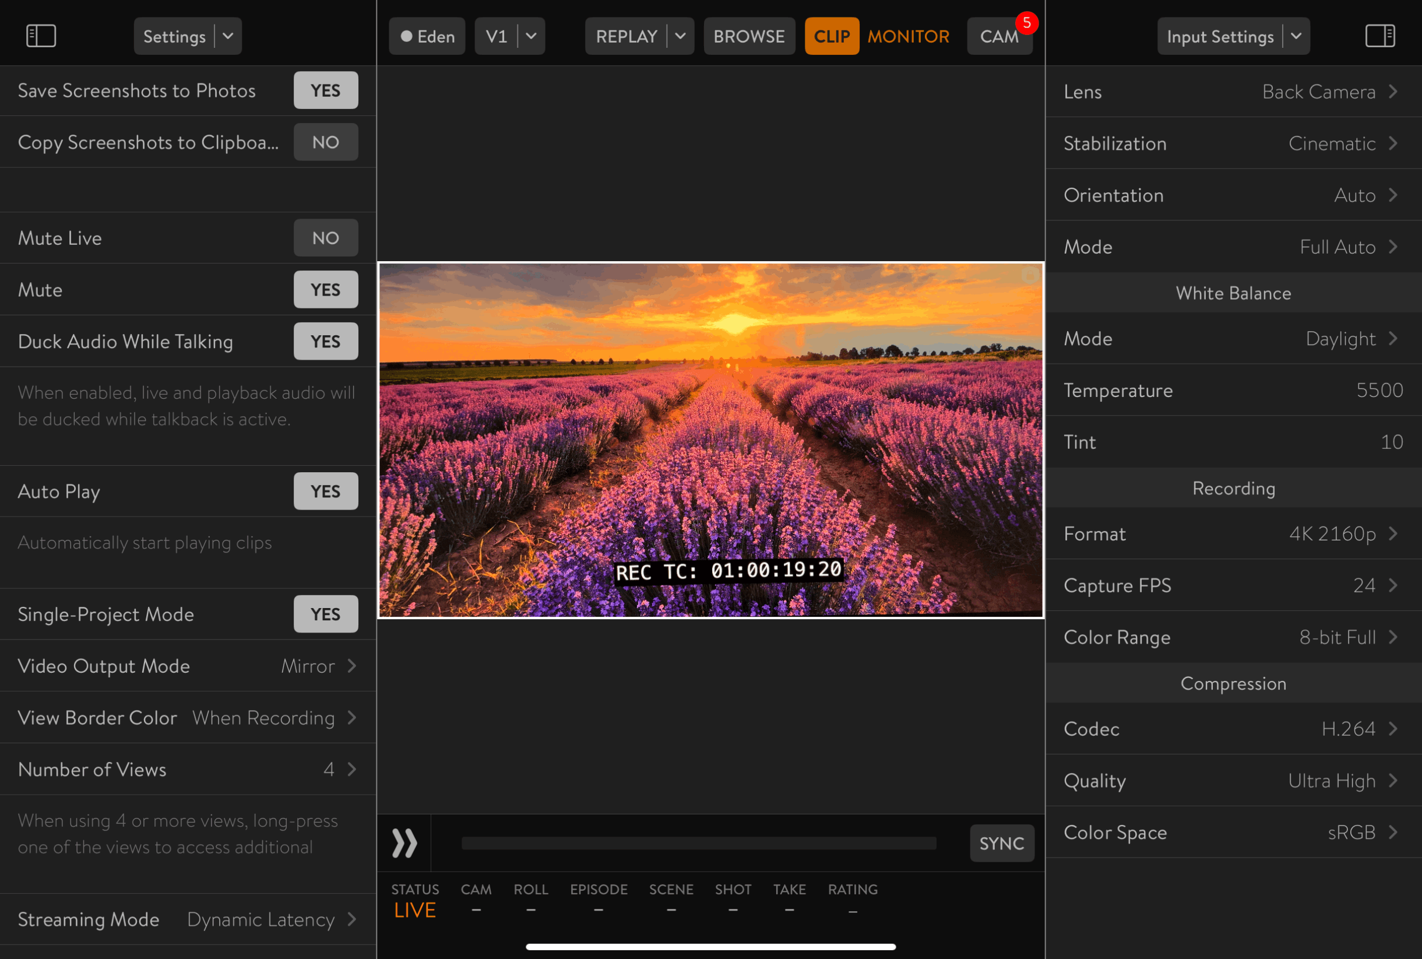Expand the REPLAY dropdown arrow
1422x959 pixels.
tap(680, 36)
